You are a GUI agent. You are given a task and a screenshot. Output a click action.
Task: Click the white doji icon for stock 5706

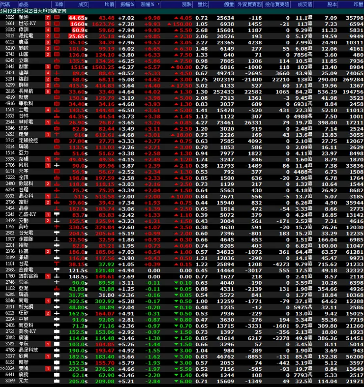point(57,165)
